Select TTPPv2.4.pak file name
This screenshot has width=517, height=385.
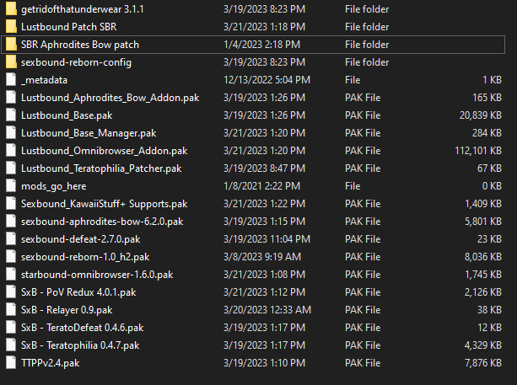point(50,363)
